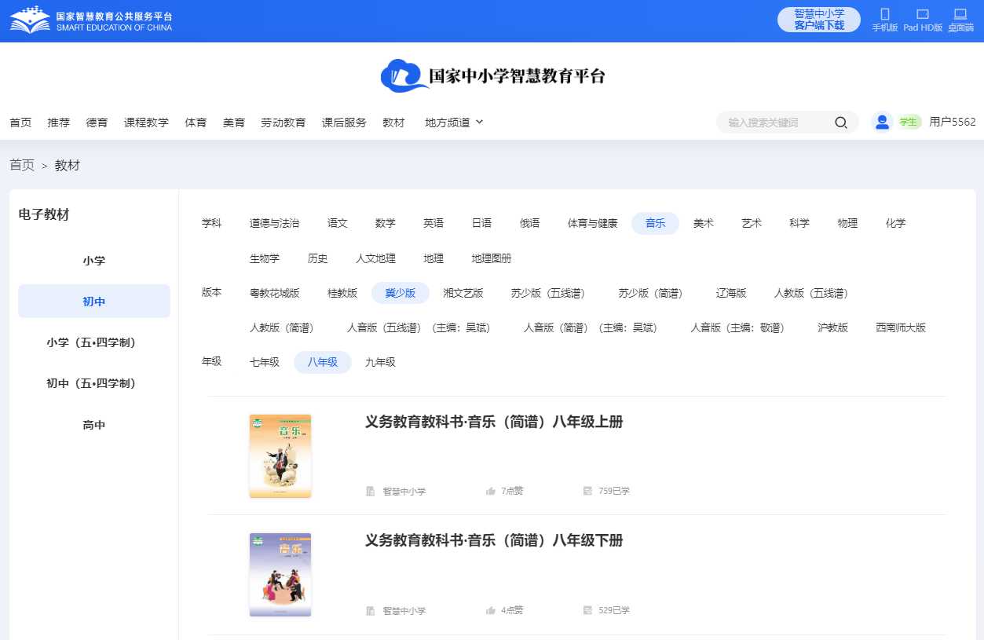Select the 七年级 grade filter
The width and height of the screenshot is (984, 640).
265,362
